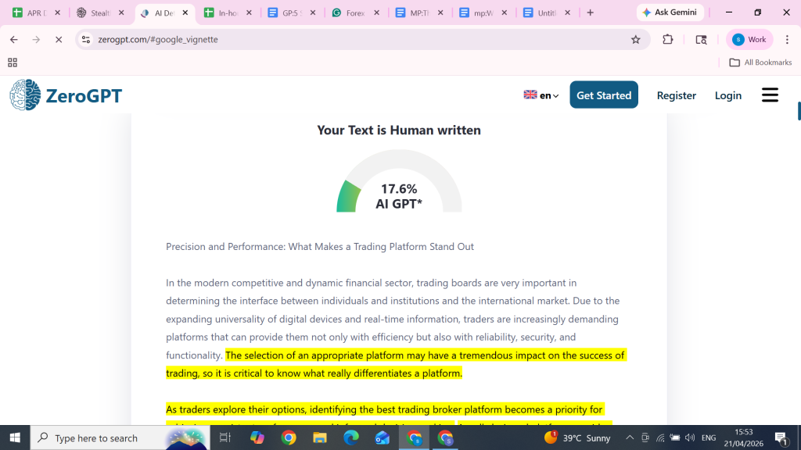The image size is (801, 450).
Task: Click the ZeroGPT brain logo
Action: coord(25,95)
